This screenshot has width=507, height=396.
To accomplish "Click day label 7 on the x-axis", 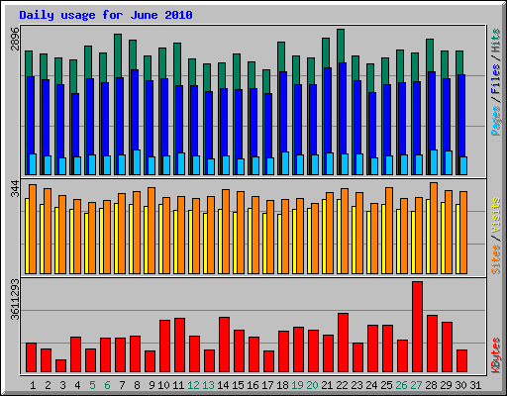I will click(x=122, y=385).
